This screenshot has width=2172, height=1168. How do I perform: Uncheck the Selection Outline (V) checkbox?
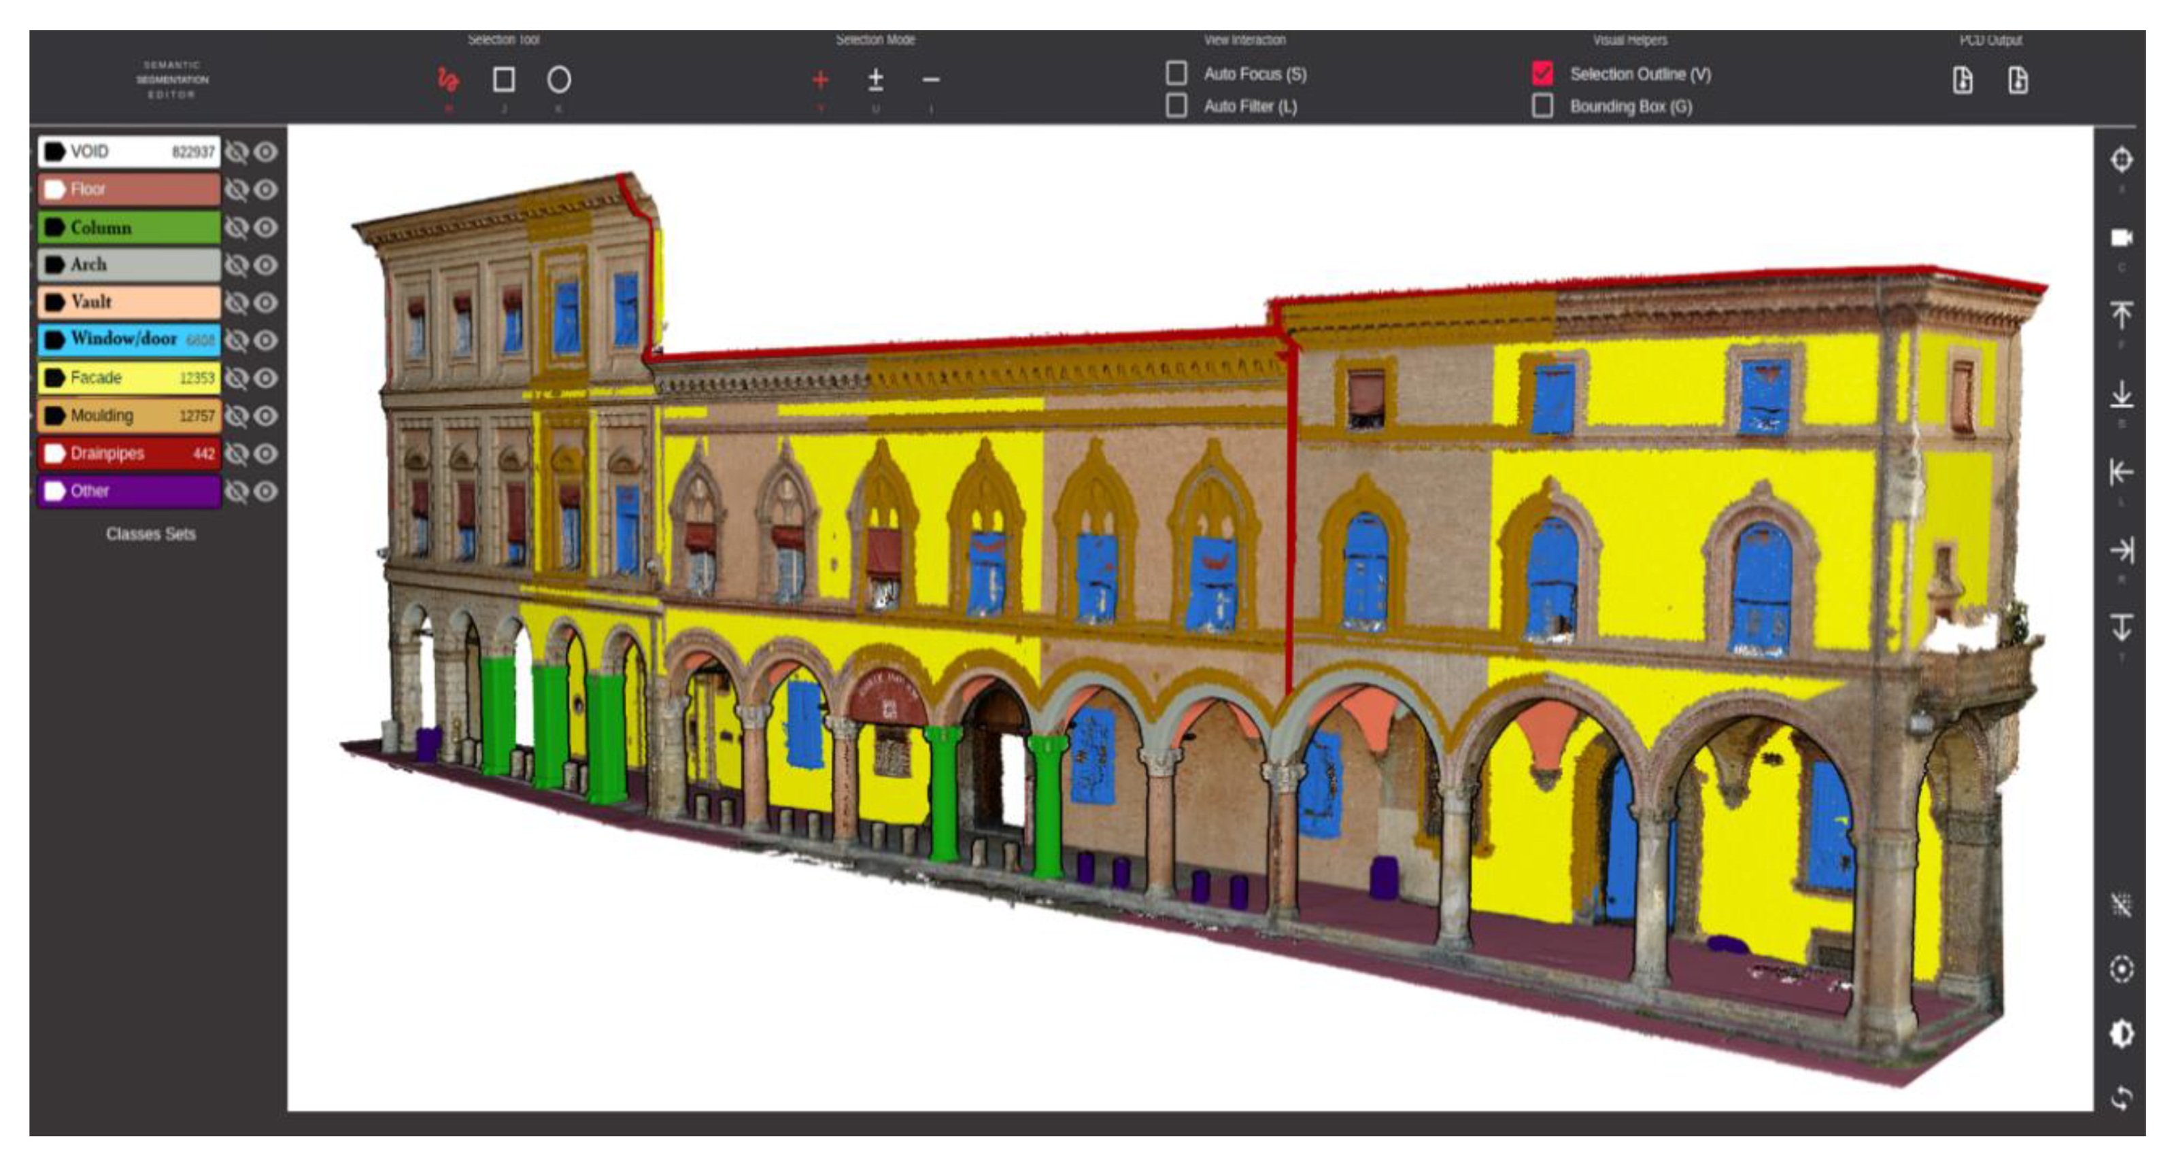pyautogui.click(x=1542, y=73)
